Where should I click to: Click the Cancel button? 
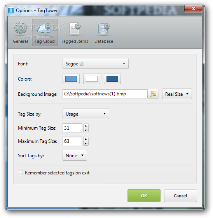(x=180, y=195)
